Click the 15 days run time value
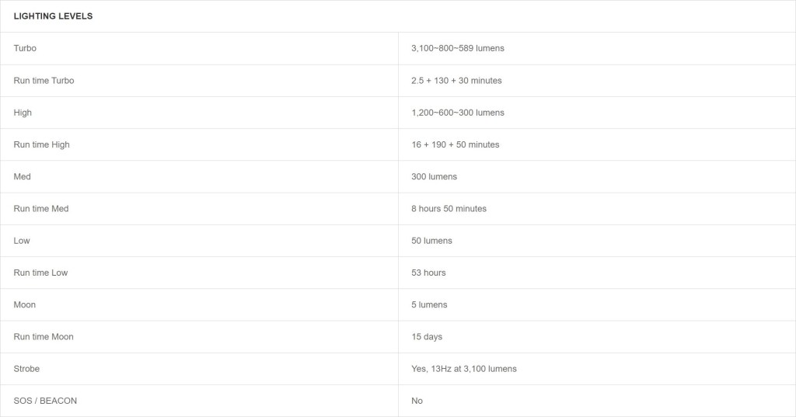796x417 pixels. (x=427, y=337)
